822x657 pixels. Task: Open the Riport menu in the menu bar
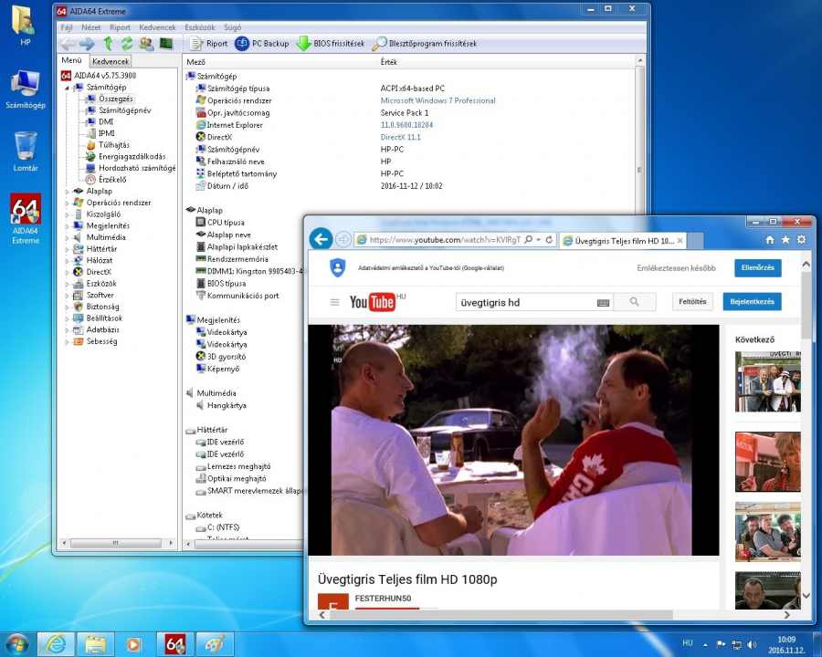tap(120, 27)
